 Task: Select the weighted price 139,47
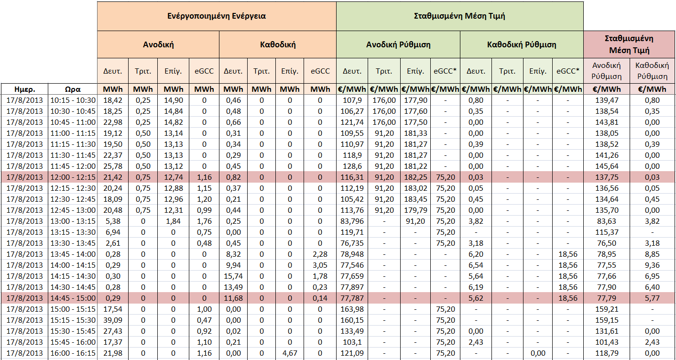[607, 100]
